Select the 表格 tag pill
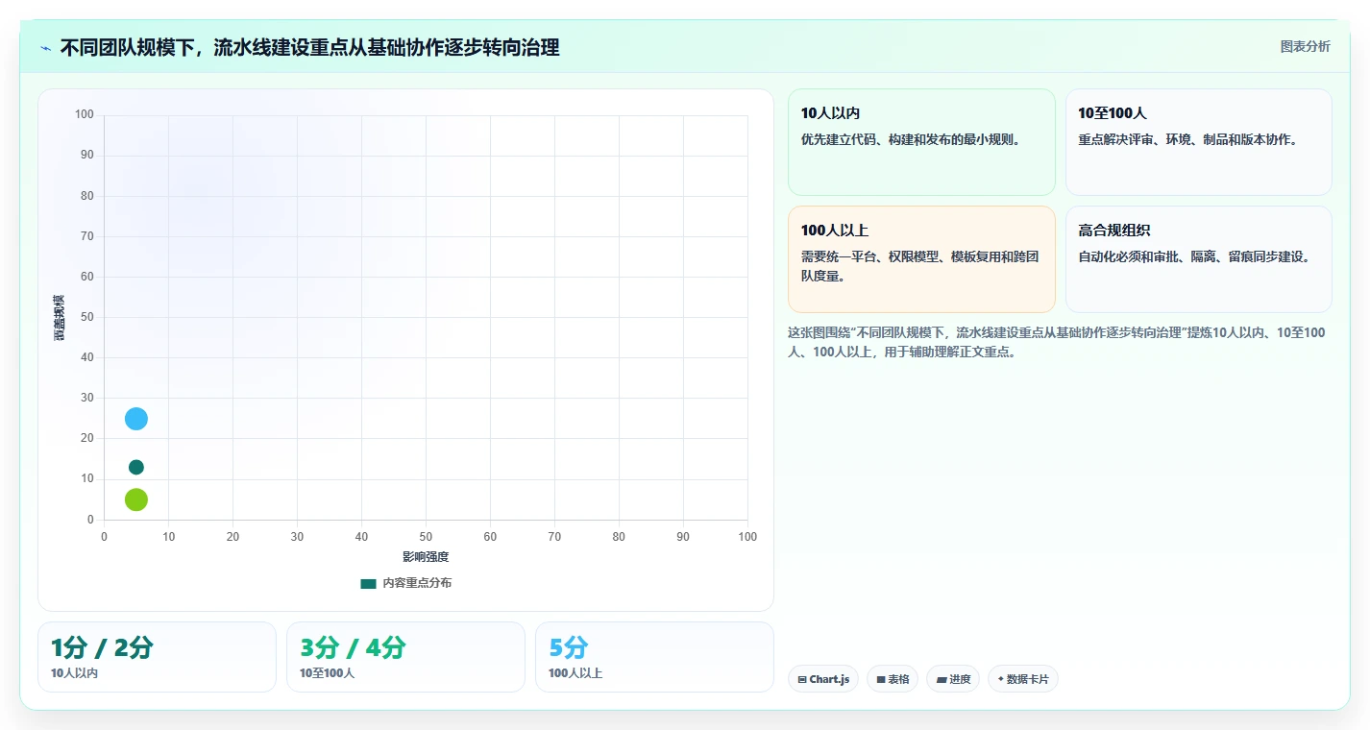Image resolution: width=1370 pixels, height=730 pixels. (x=893, y=679)
